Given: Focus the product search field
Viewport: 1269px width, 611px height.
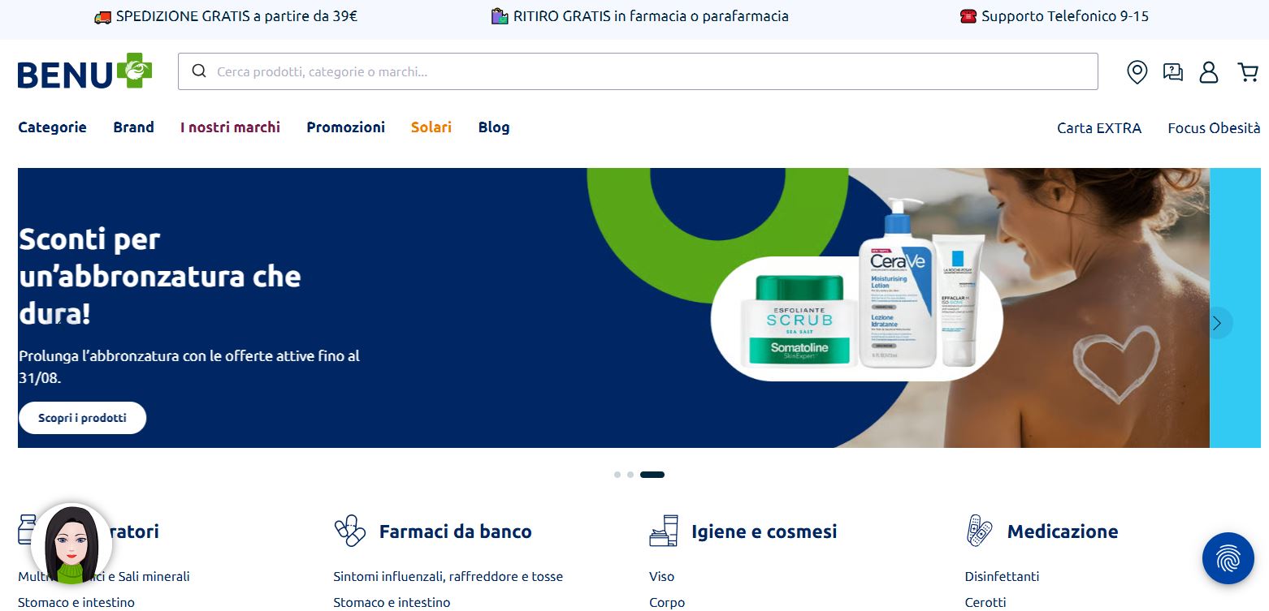Looking at the screenshot, I should click(638, 71).
